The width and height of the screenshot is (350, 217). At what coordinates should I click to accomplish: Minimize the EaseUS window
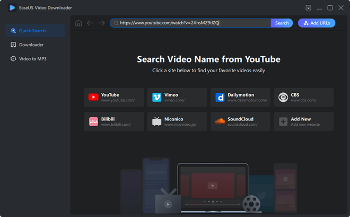click(x=319, y=8)
